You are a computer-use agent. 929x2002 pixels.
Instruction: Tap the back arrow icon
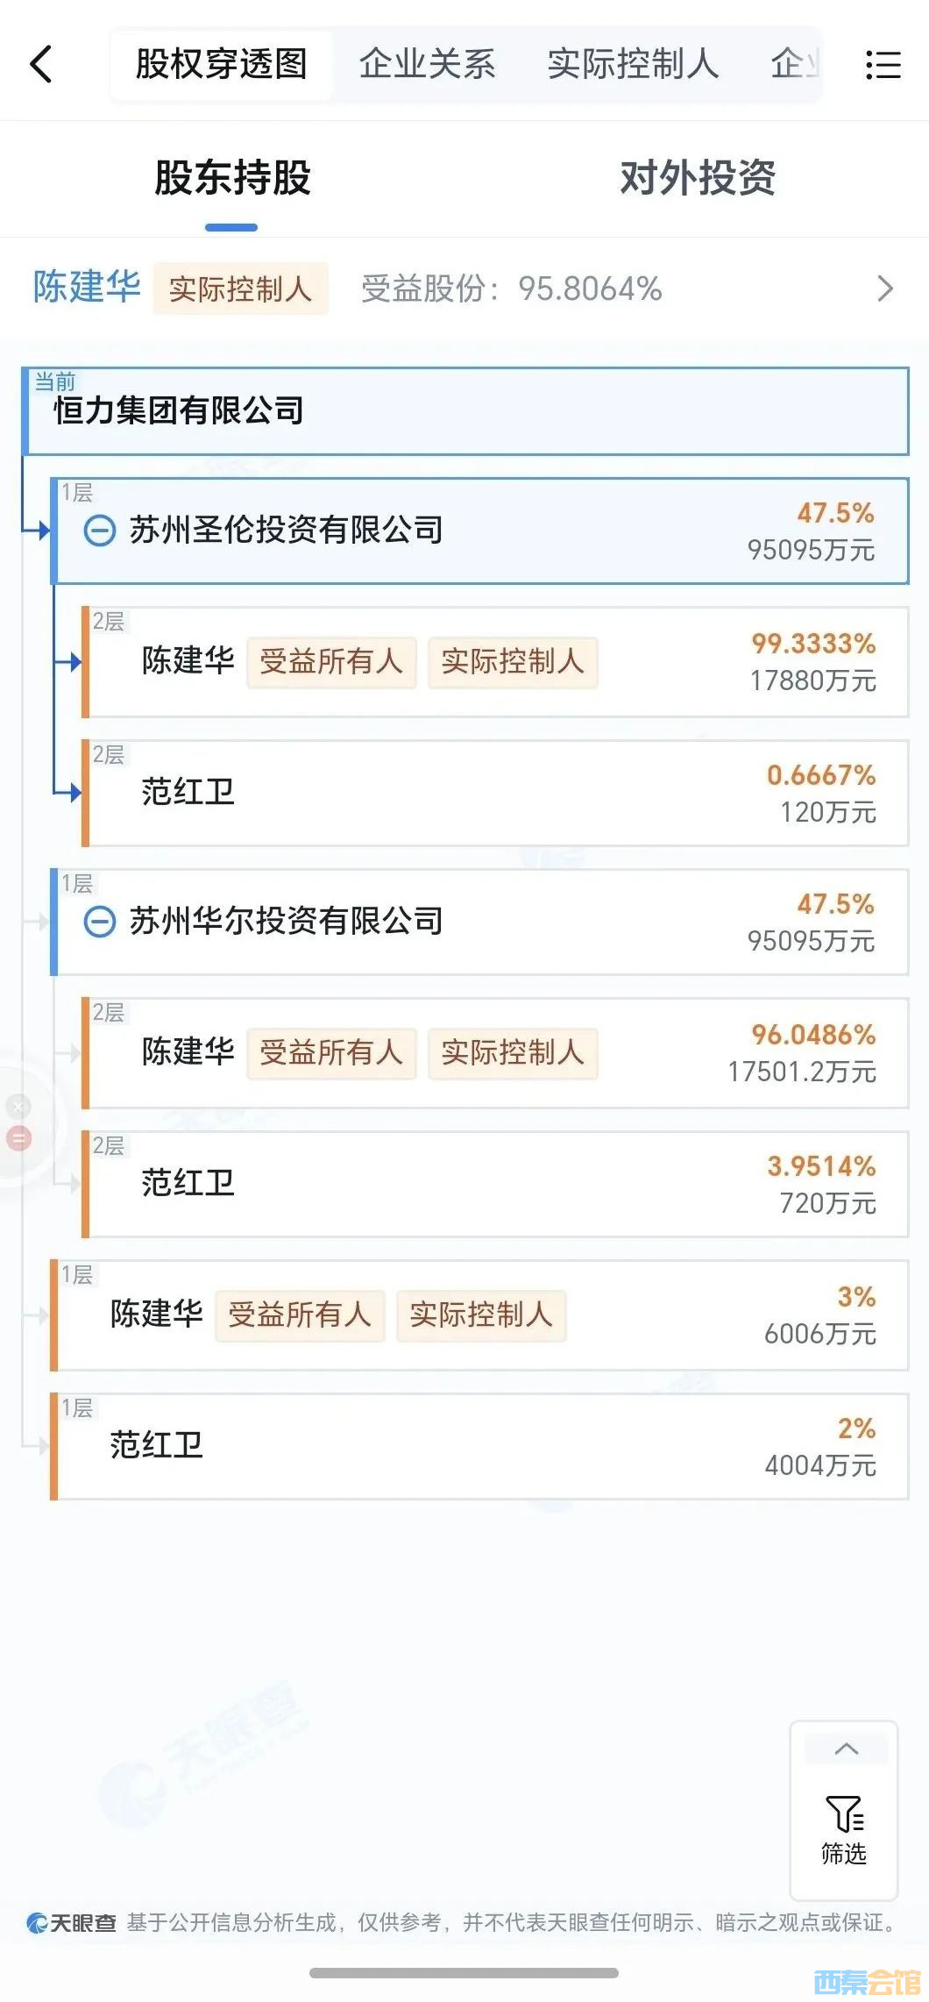pos(41,64)
